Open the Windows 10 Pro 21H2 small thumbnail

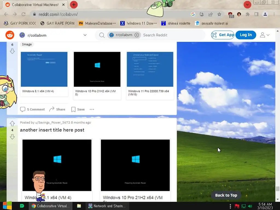pyautogui.click(x=97, y=69)
